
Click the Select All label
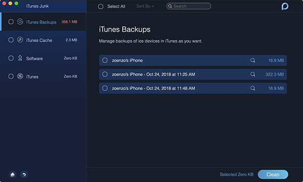[x=116, y=7]
